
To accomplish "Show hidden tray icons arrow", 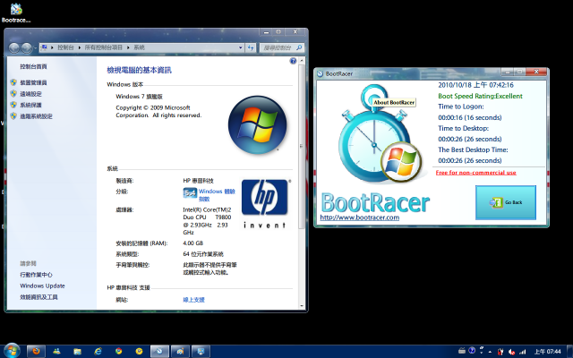I will click(490, 352).
